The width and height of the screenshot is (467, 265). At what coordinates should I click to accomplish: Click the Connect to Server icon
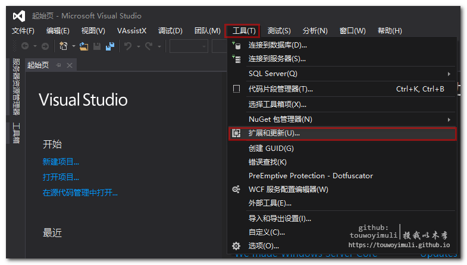(236, 59)
